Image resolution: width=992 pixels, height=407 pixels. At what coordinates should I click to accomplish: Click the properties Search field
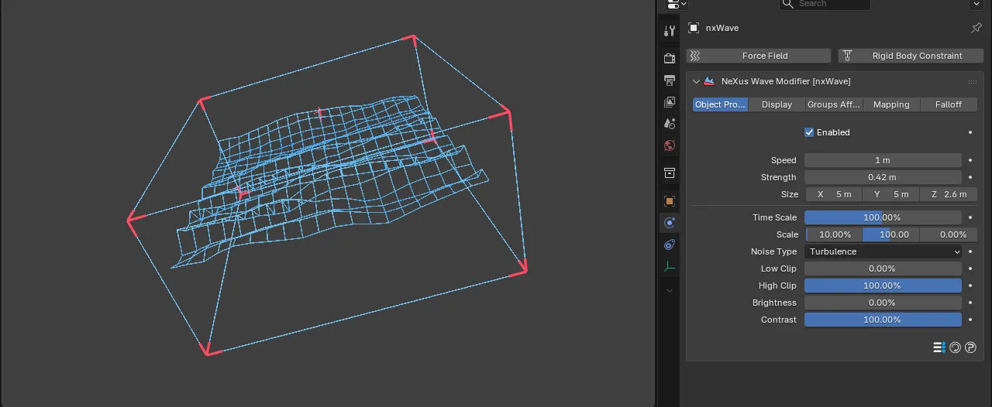click(825, 4)
